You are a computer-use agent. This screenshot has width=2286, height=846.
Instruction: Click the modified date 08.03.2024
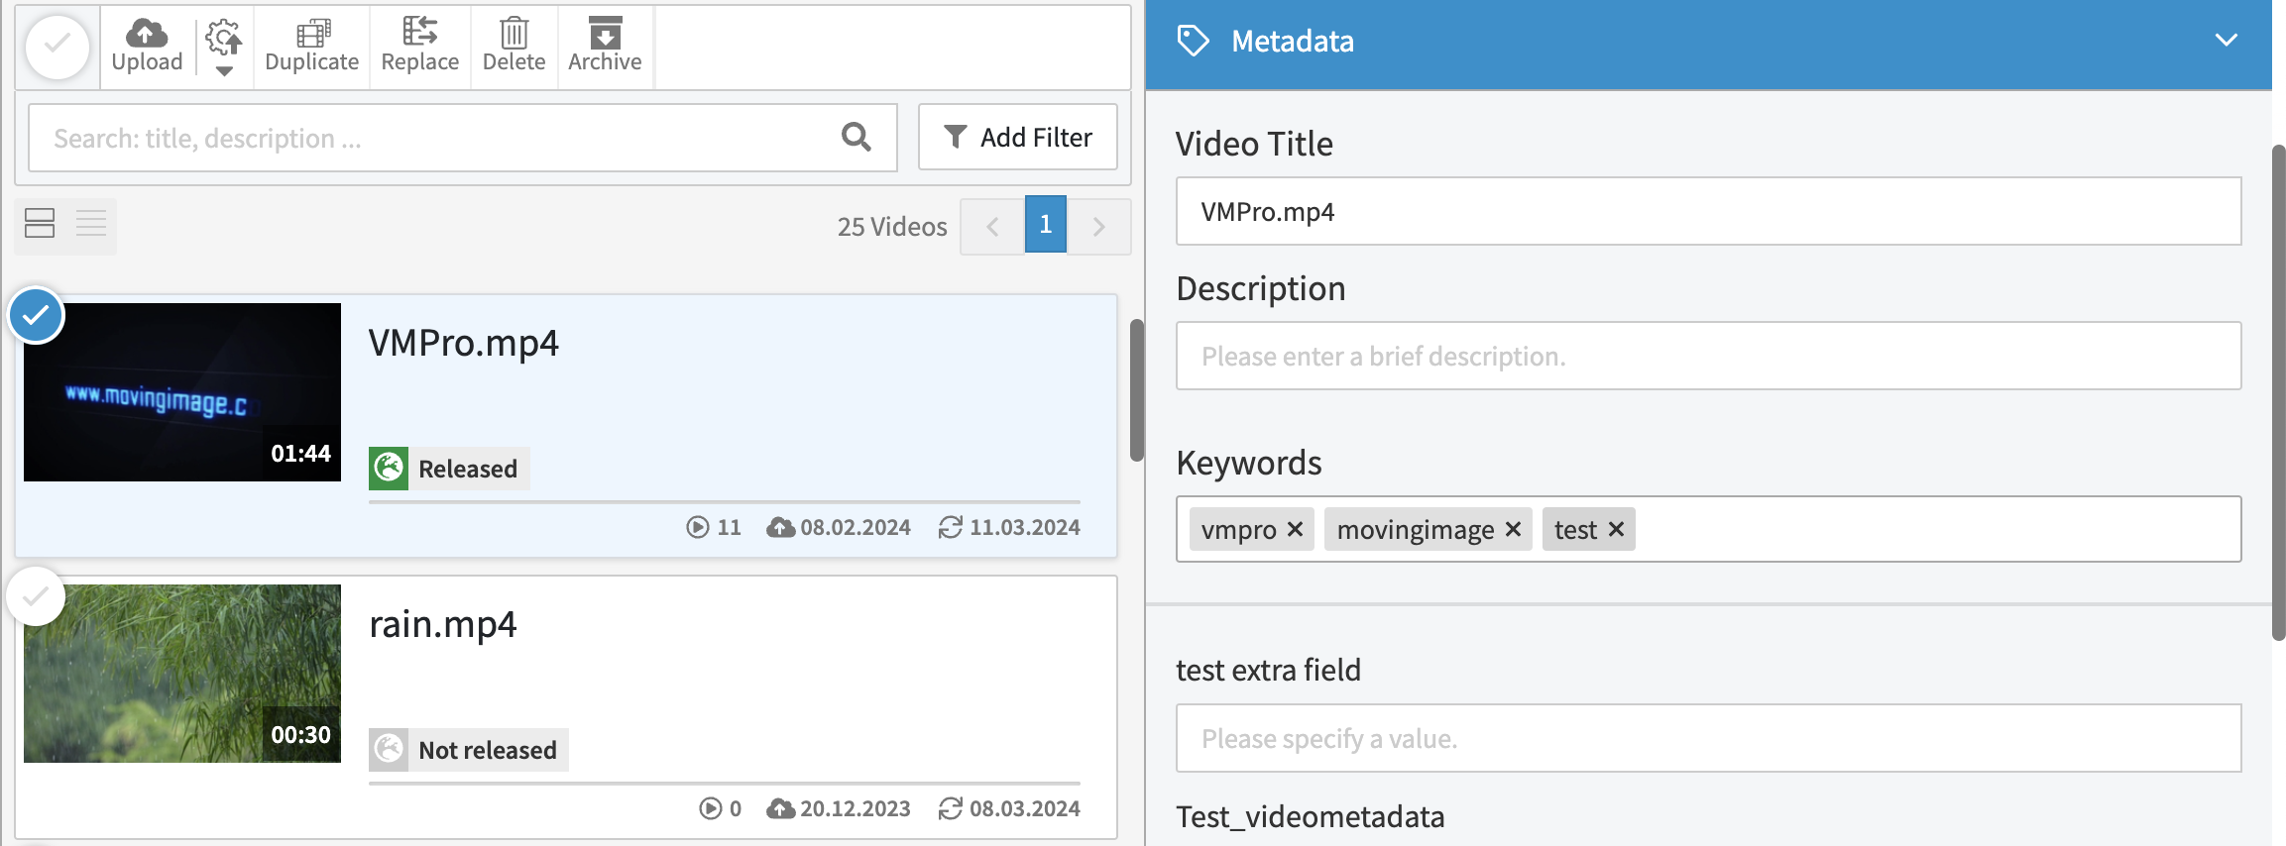pyautogui.click(x=1025, y=808)
